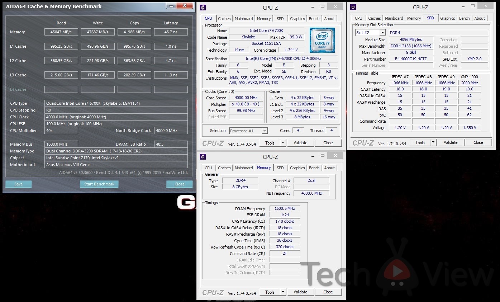Click the NB Frequency field 4000.0 MHz

[x=311, y=193]
